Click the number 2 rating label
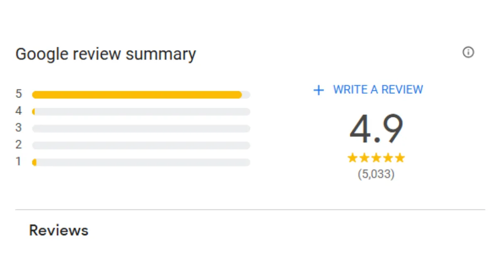 pos(19,144)
